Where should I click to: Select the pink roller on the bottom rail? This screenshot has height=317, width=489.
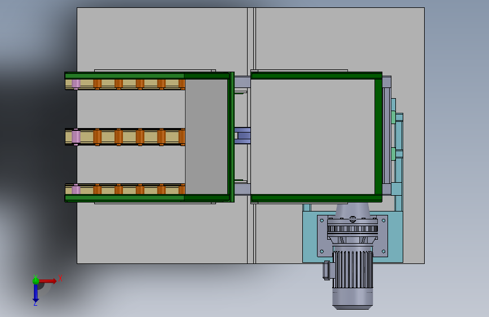(76, 190)
